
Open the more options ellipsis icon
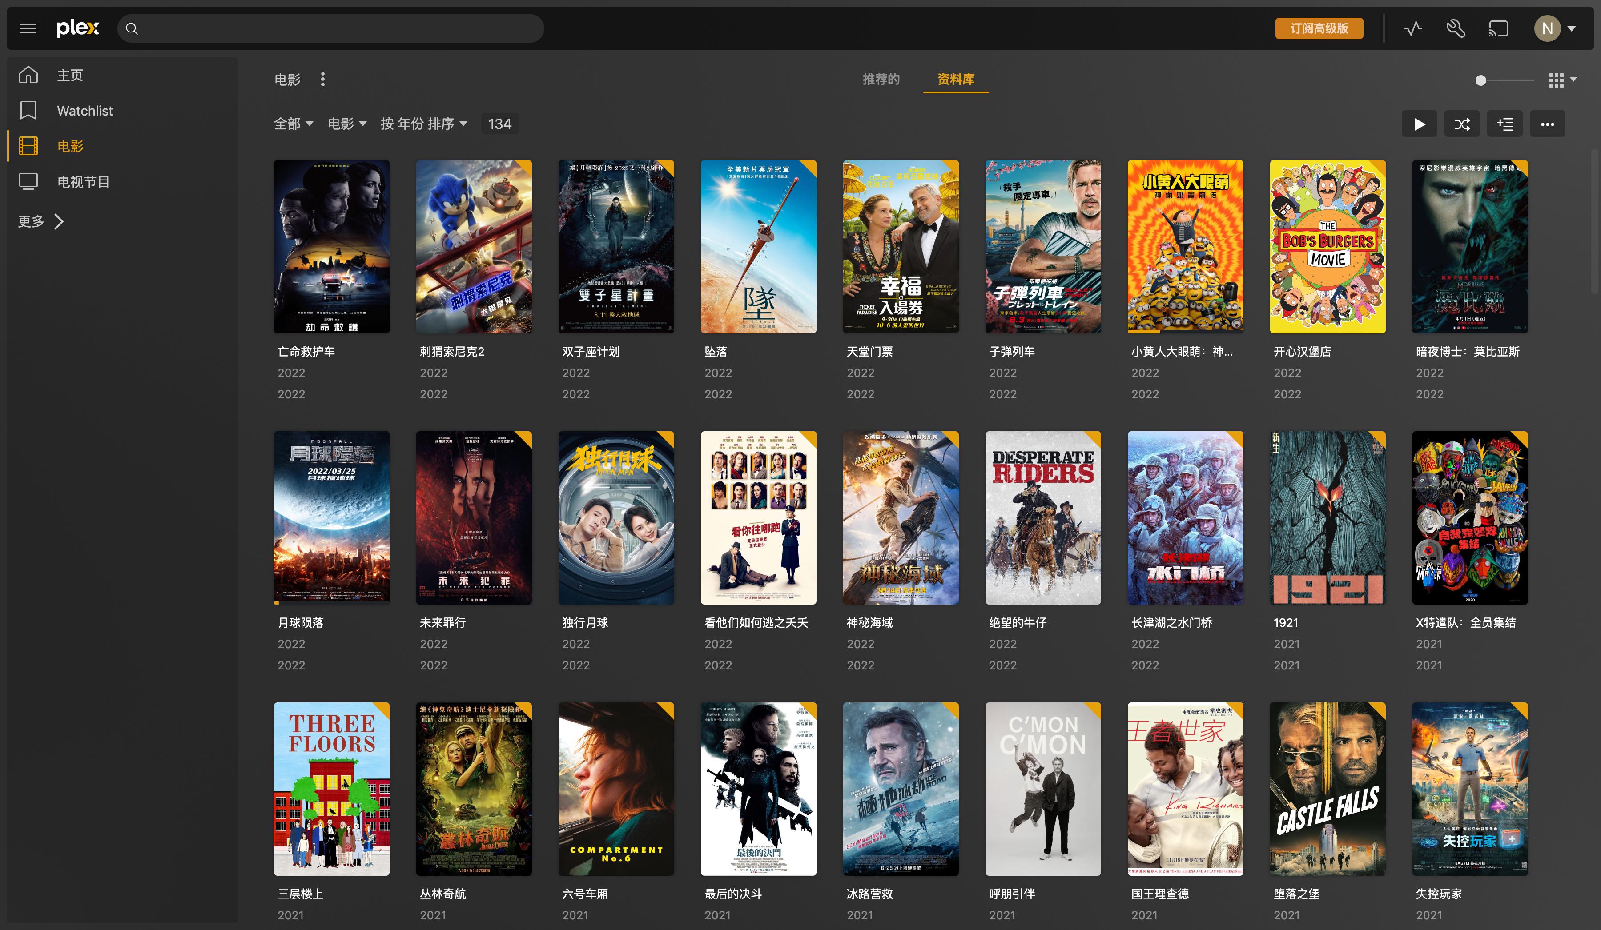1547,123
